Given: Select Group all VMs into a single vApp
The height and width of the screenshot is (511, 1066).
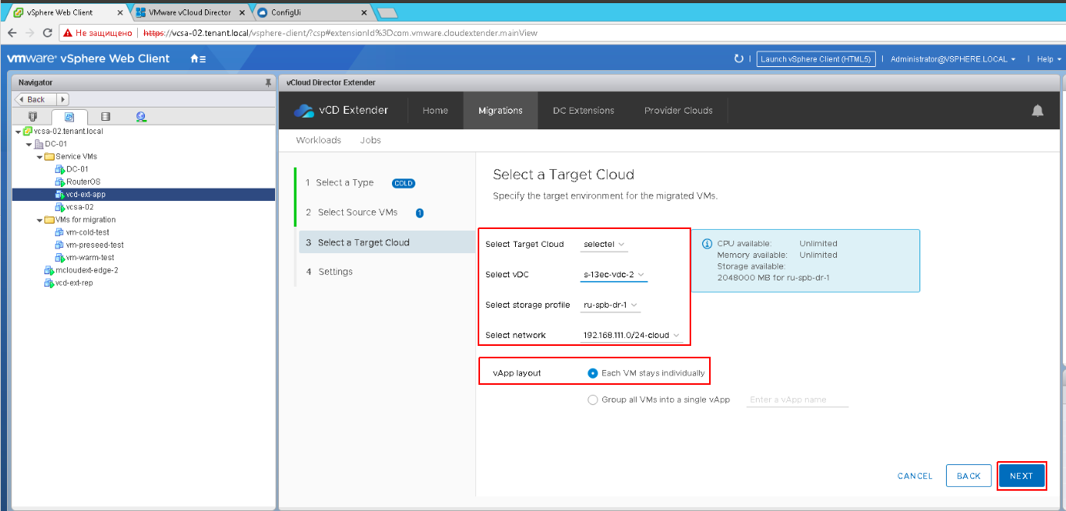Looking at the screenshot, I should coord(592,399).
